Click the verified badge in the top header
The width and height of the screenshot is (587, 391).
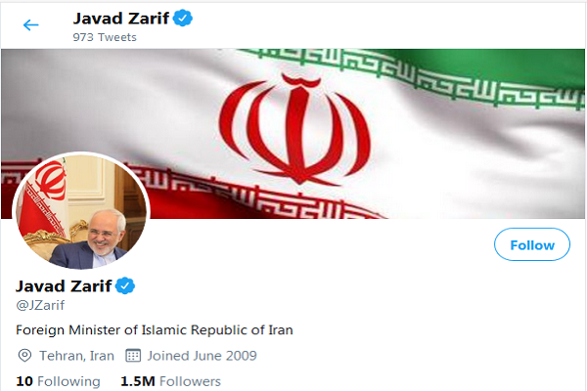pos(183,18)
